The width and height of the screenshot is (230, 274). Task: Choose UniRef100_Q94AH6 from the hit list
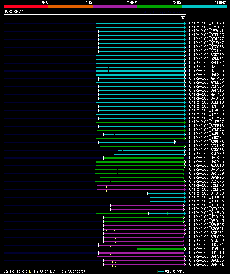point(206,110)
